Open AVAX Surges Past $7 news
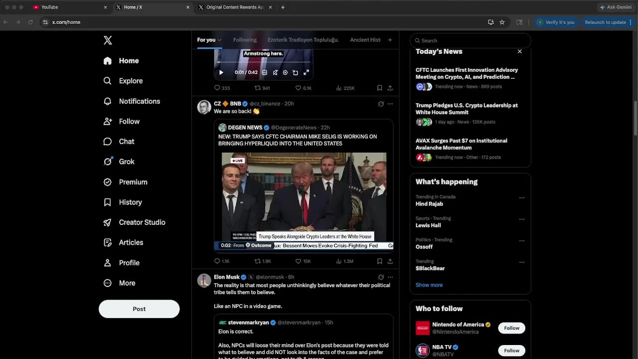This screenshot has height=359, width=638. point(470,149)
